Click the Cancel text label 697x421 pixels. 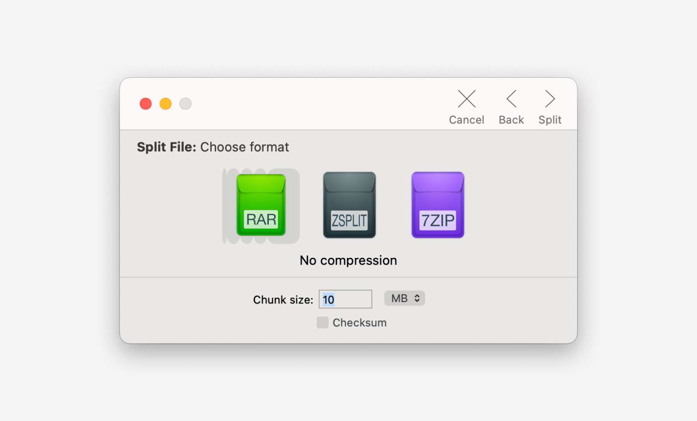point(466,120)
